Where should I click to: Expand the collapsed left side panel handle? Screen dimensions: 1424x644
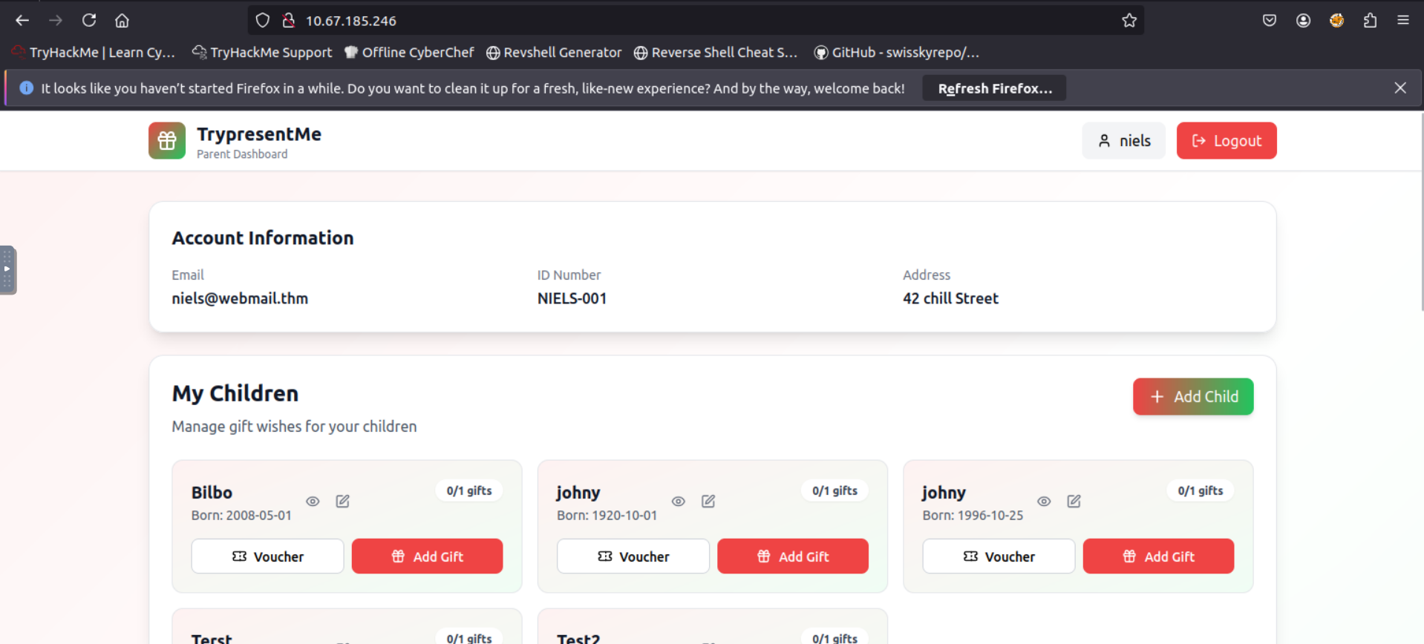click(7, 269)
